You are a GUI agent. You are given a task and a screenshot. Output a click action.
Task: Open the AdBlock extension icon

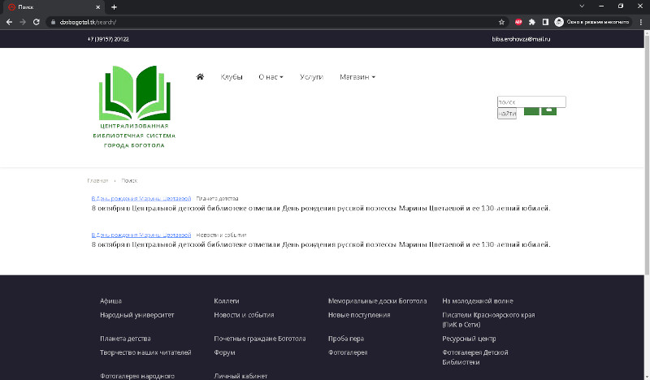(x=518, y=22)
